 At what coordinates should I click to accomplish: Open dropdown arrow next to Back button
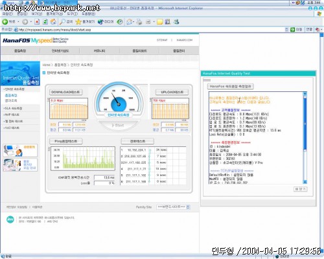tap(18, 22)
